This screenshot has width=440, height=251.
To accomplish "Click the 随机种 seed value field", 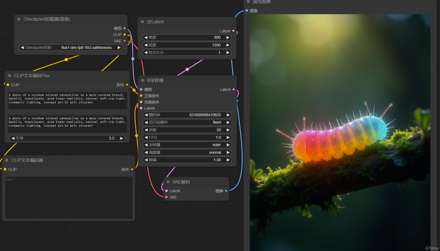I will pyautogui.click(x=187, y=115).
